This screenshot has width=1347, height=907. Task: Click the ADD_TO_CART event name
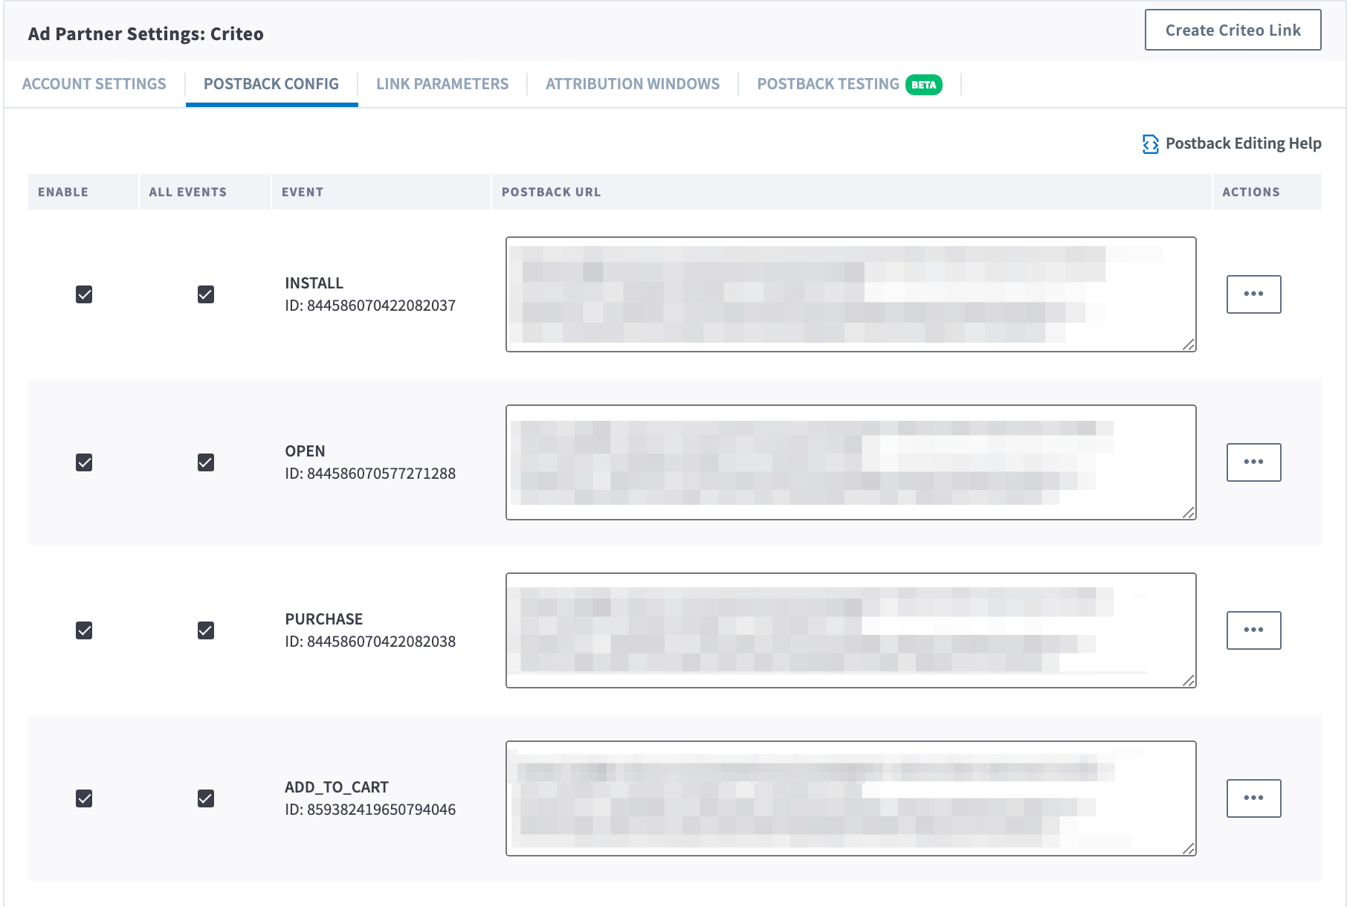(x=337, y=787)
